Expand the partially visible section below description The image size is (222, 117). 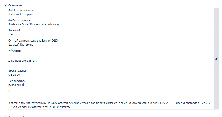click(x=6, y=117)
